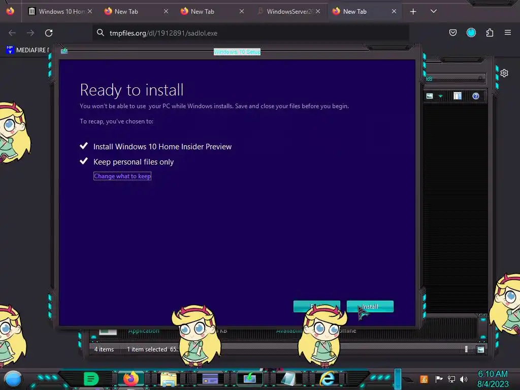The width and height of the screenshot is (520, 390).
Task: Open the Firefox hamburger application menu
Action: coord(508,32)
